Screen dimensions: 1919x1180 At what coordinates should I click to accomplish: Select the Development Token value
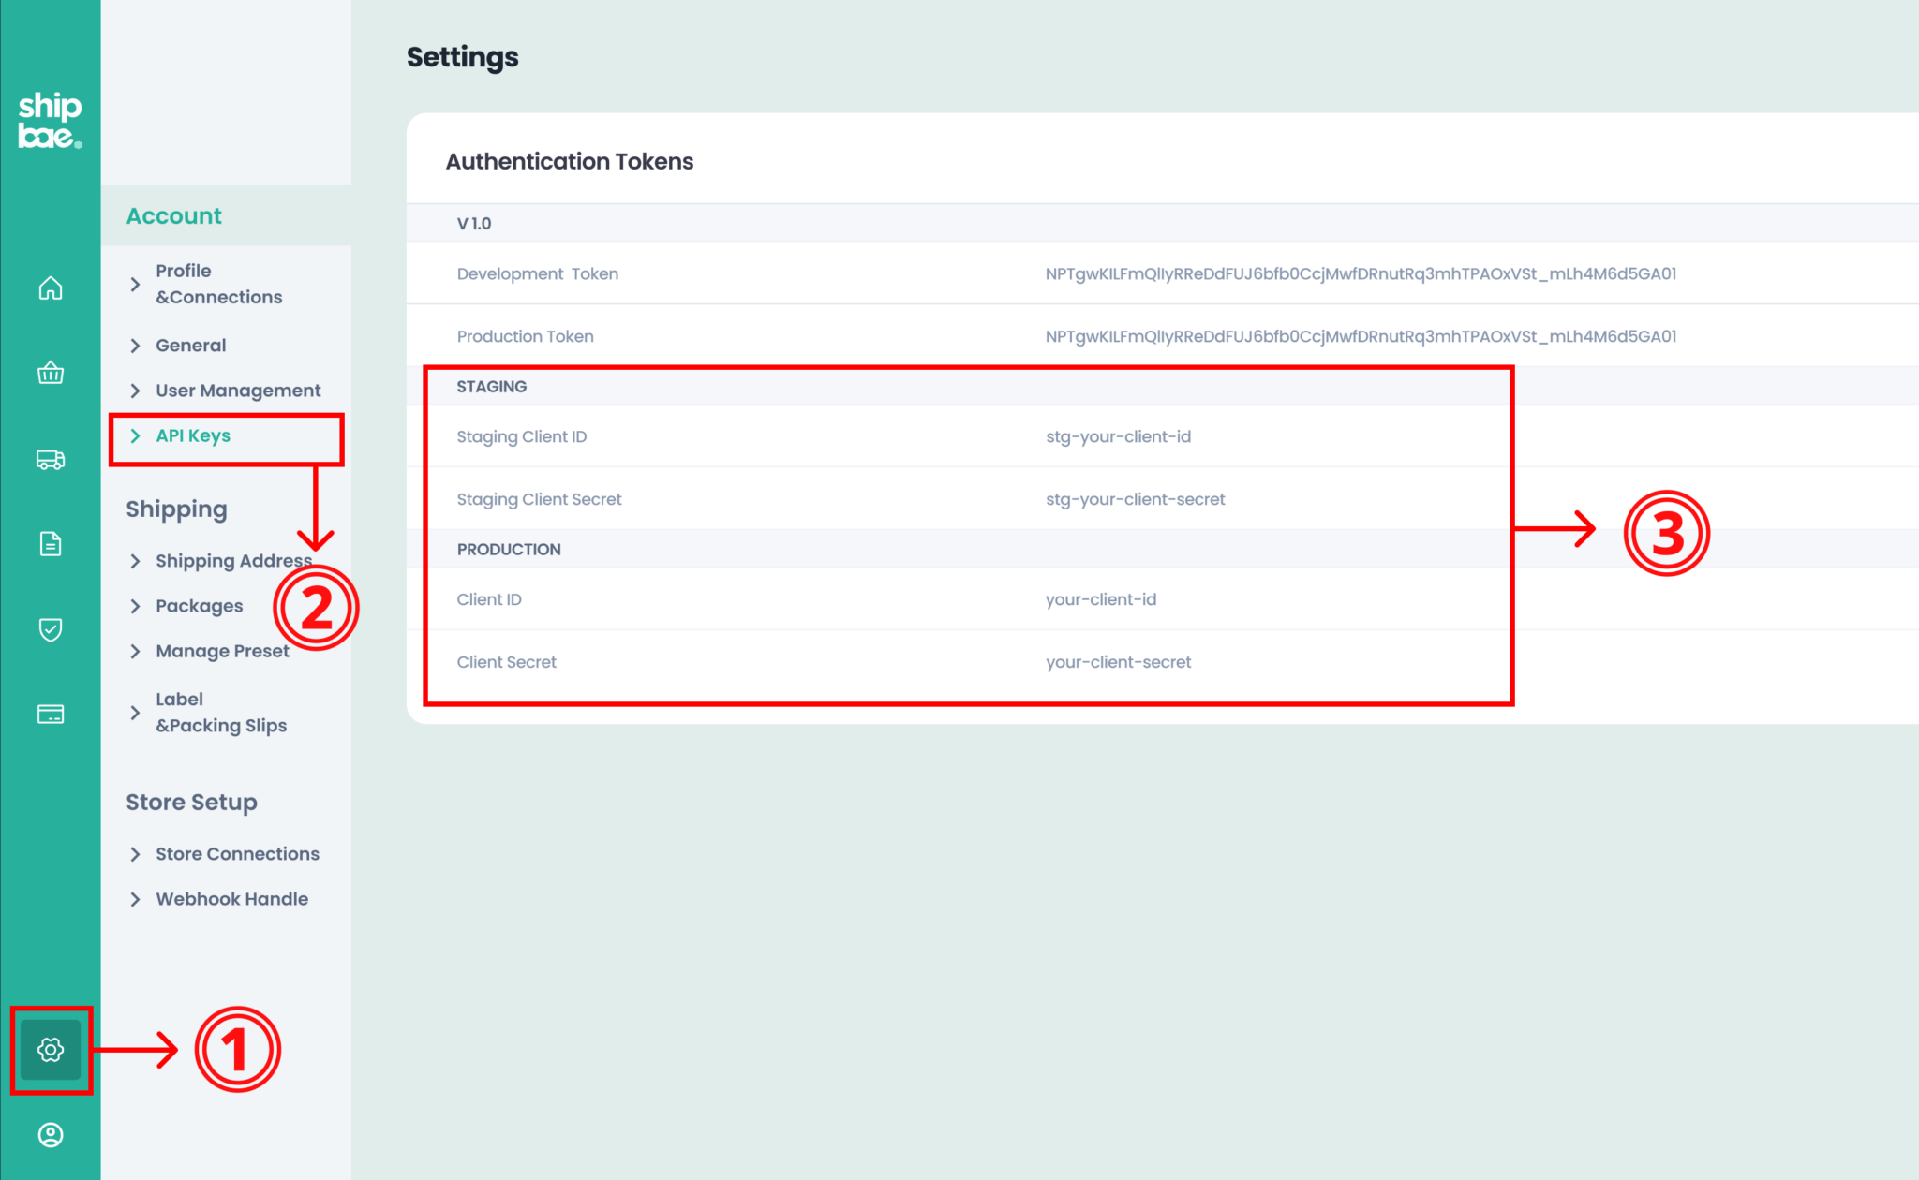tap(1361, 273)
